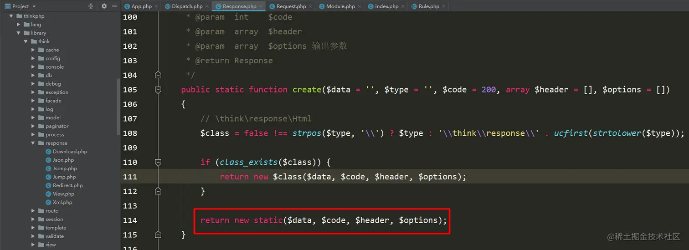This screenshot has width=689, height=250.
Task: Switch to the Index.php tab
Action: 386,6
